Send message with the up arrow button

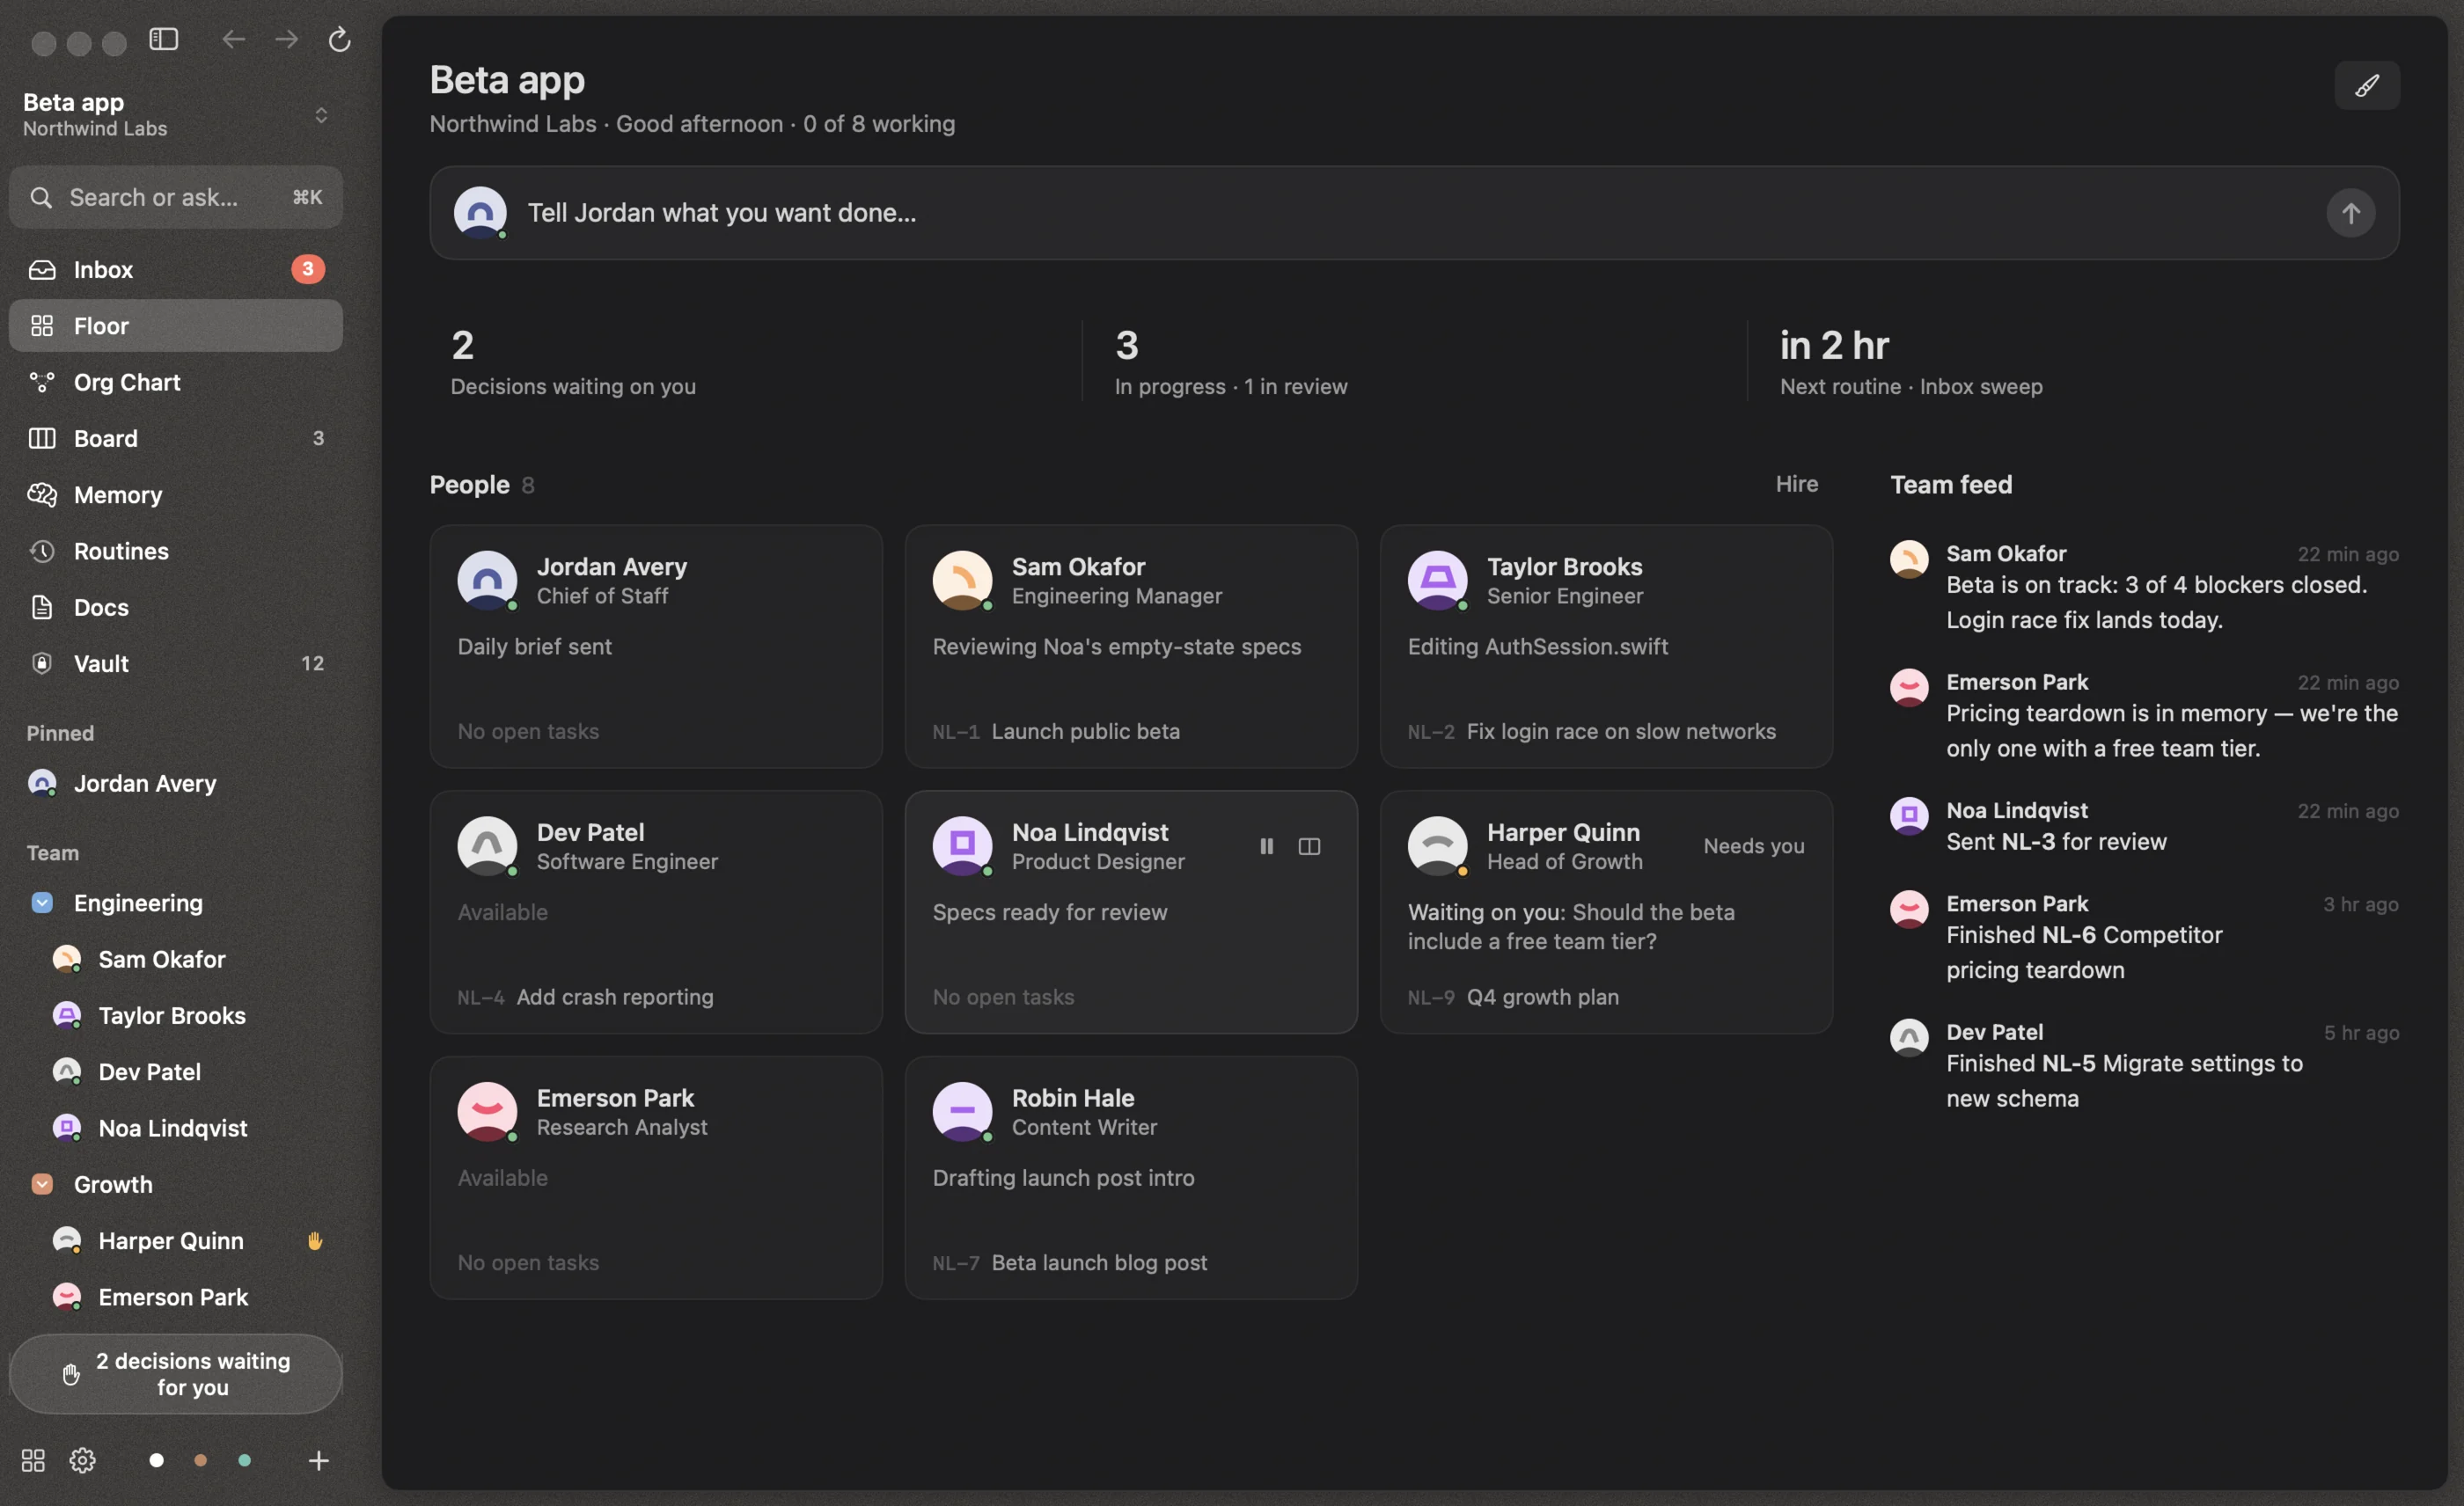(x=2350, y=213)
